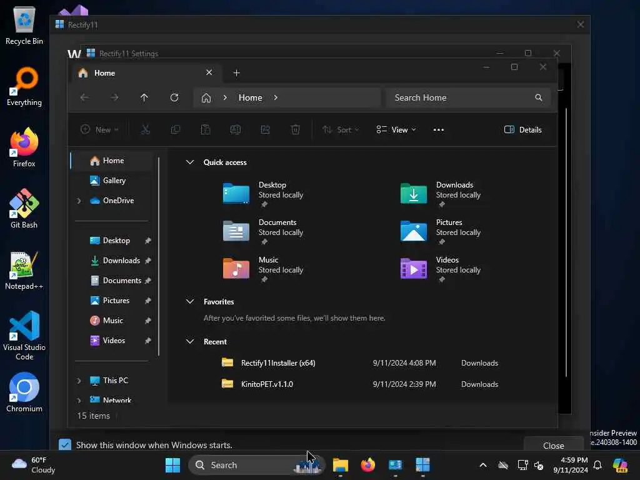This screenshot has width=640, height=480.
Task: Show hidden system tray icons
Action: tap(483, 465)
